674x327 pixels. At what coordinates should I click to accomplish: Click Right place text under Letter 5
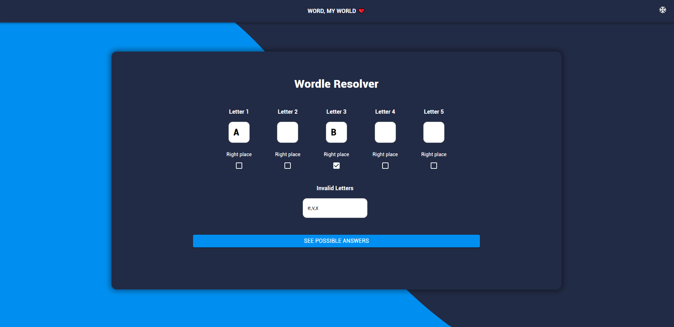pyautogui.click(x=434, y=154)
